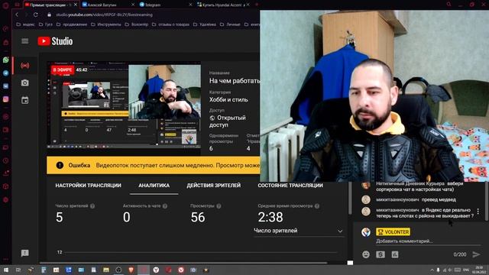Viewport: 489px width, 275px height.
Task: Open the отзывы о товарах bookmarks folder
Action: tap(170, 24)
